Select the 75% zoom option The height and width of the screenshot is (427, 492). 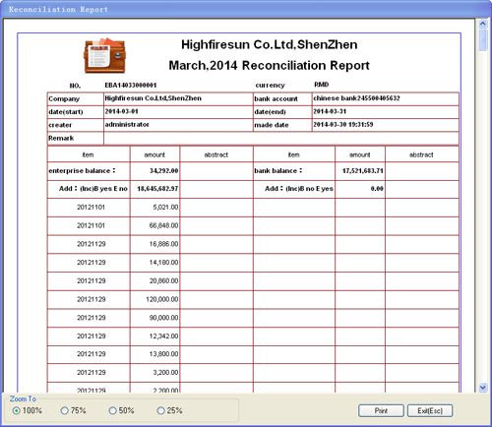65,410
